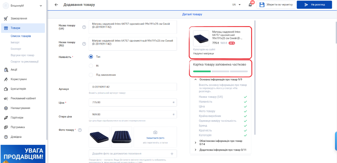Click the Довідка question icon in sidebar
The image size is (337, 163).
[x=6, y=137]
